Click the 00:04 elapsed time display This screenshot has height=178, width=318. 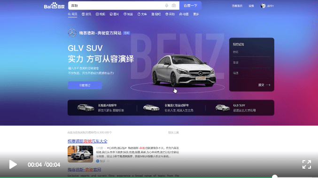coord(35,165)
